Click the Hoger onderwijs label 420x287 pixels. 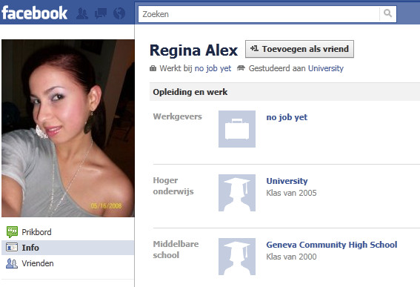click(173, 186)
